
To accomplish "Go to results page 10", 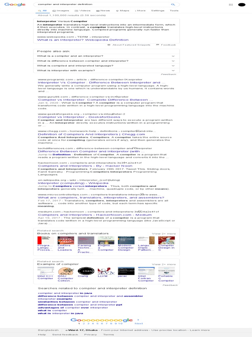I will point(120,324).
